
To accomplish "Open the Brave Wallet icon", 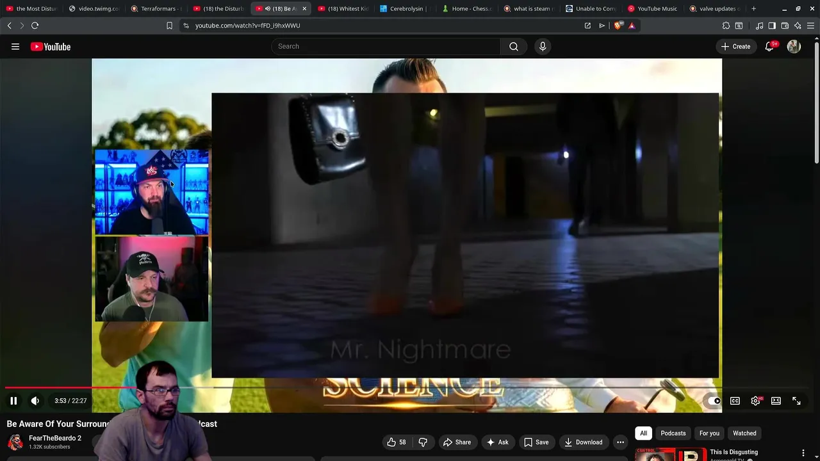I will 785,26.
